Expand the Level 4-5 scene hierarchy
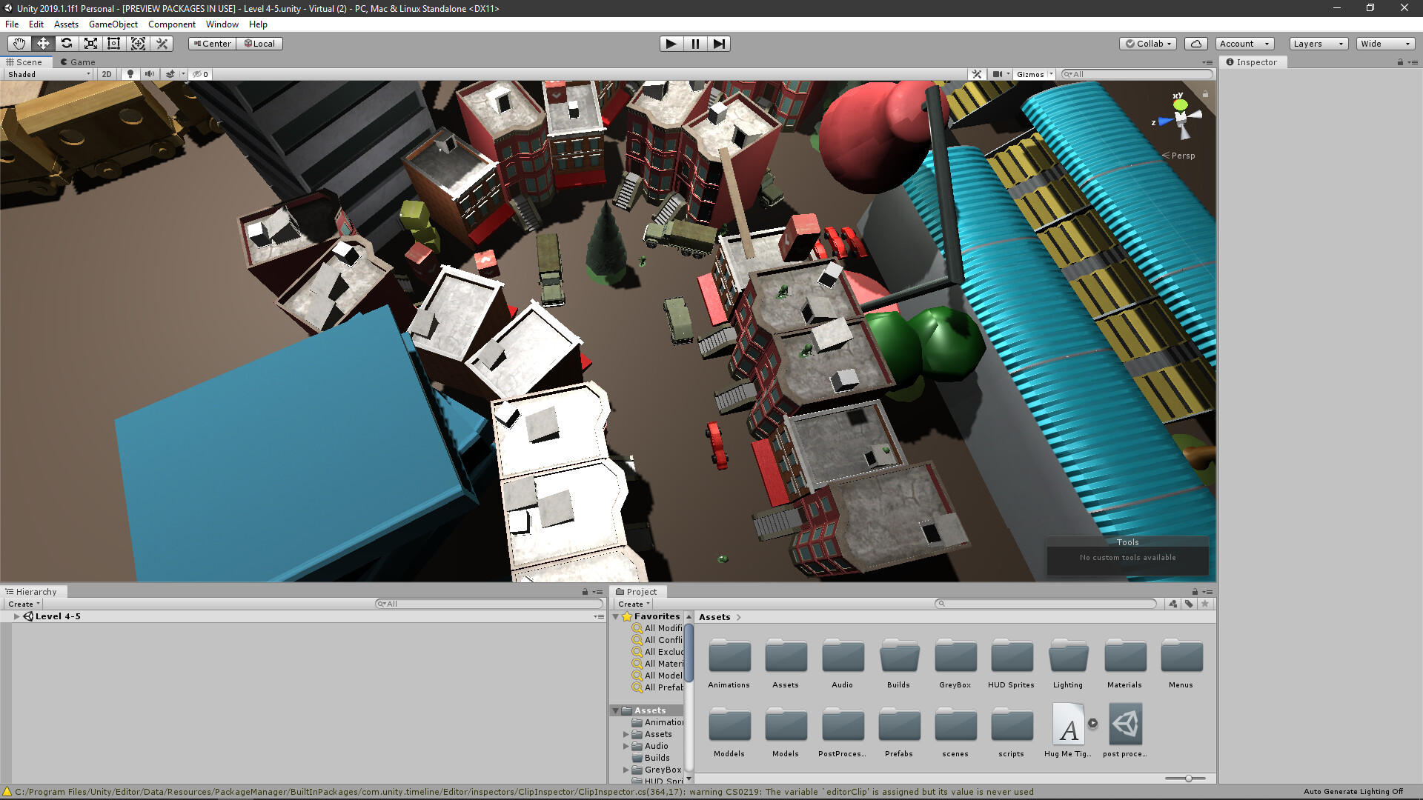The image size is (1423, 800). (x=16, y=616)
